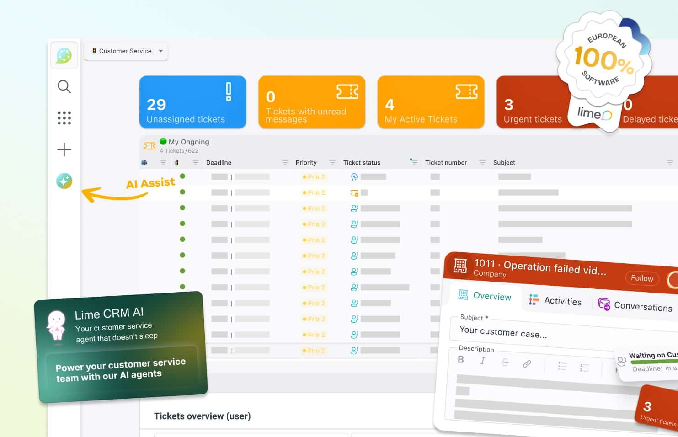The width and height of the screenshot is (678, 437).
Task: Click the green deadline progress bar
Action: (654, 362)
